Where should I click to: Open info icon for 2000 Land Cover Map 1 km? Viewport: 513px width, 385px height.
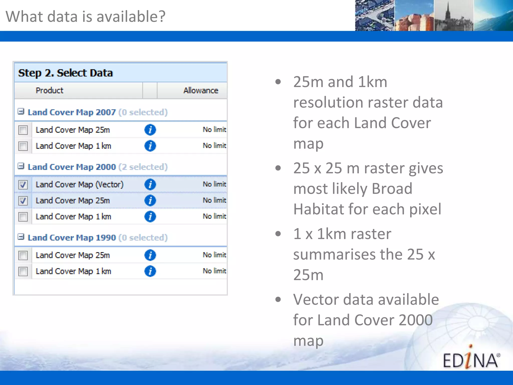pos(150,217)
